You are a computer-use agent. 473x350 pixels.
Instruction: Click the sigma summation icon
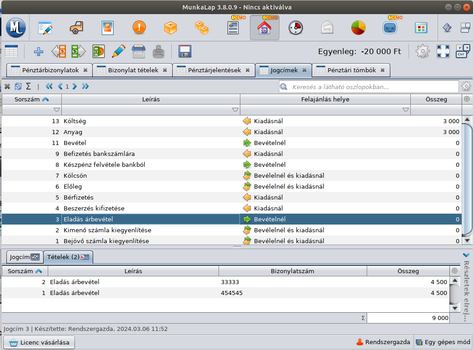(28, 86)
